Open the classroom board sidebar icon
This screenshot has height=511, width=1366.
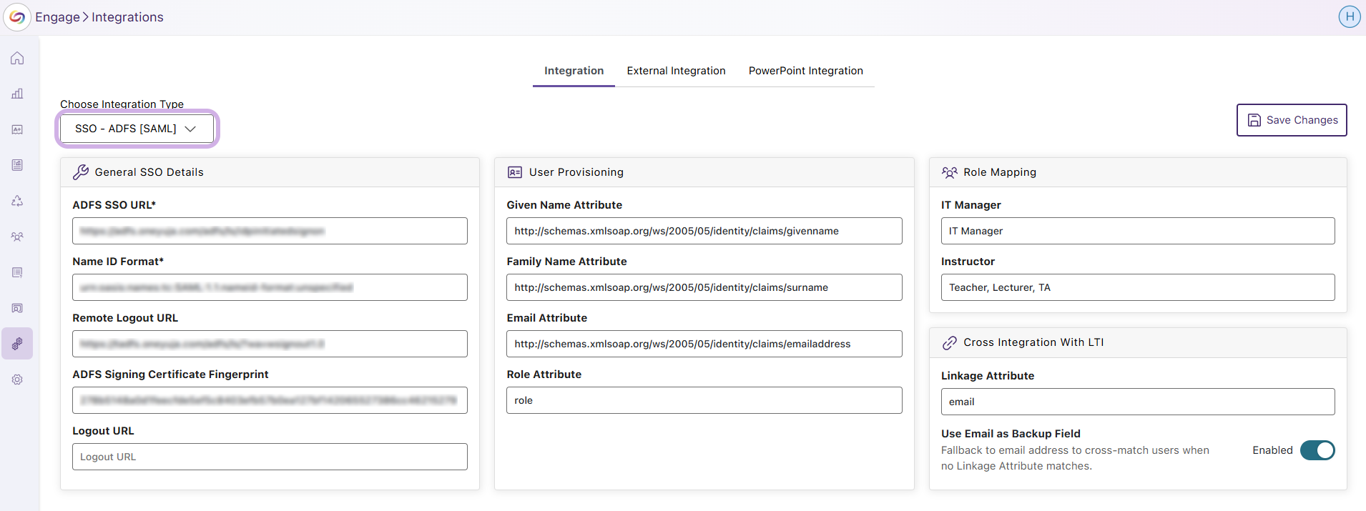click(x=17, y=308)
